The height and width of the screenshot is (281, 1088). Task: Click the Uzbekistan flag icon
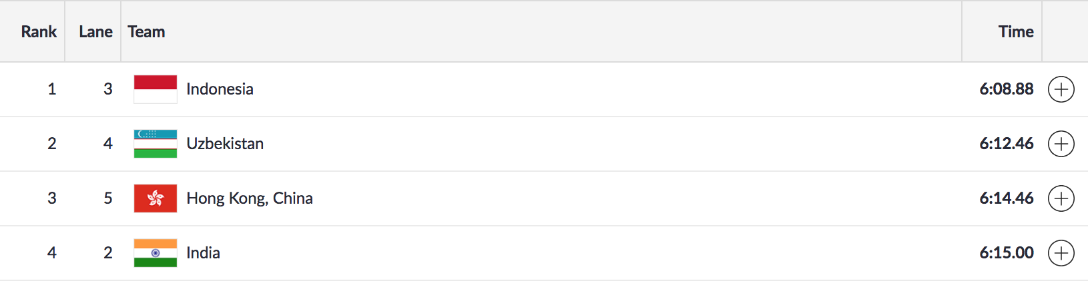pos(156,144)
